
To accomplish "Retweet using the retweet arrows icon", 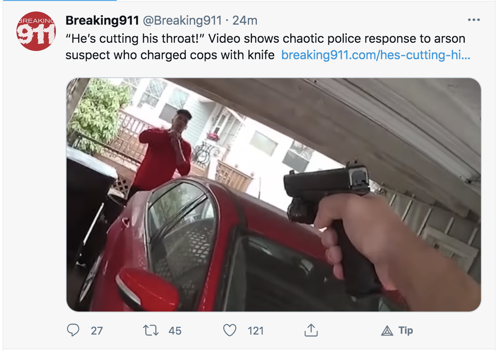I will (150, 330).
